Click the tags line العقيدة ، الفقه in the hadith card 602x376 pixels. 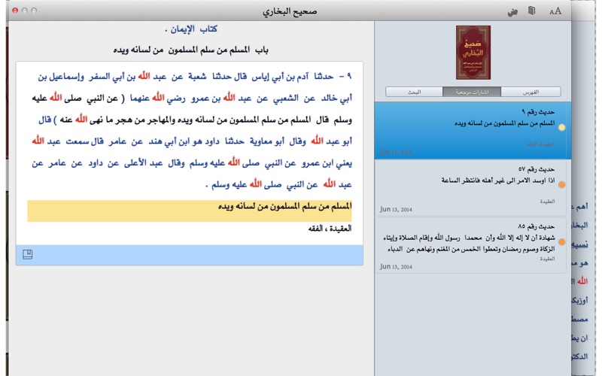point(330,229)
